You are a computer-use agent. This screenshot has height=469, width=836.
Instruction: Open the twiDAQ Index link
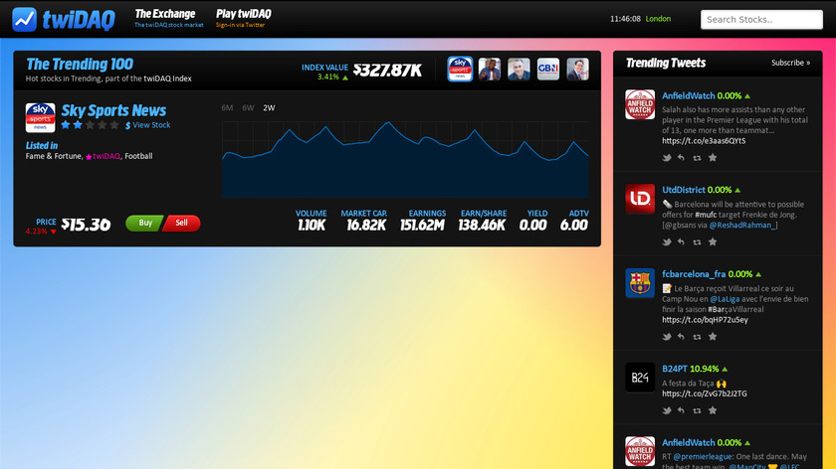(167, 78)
